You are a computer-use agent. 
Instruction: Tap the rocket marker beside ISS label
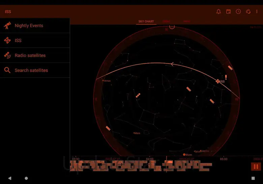pos(226,77)
